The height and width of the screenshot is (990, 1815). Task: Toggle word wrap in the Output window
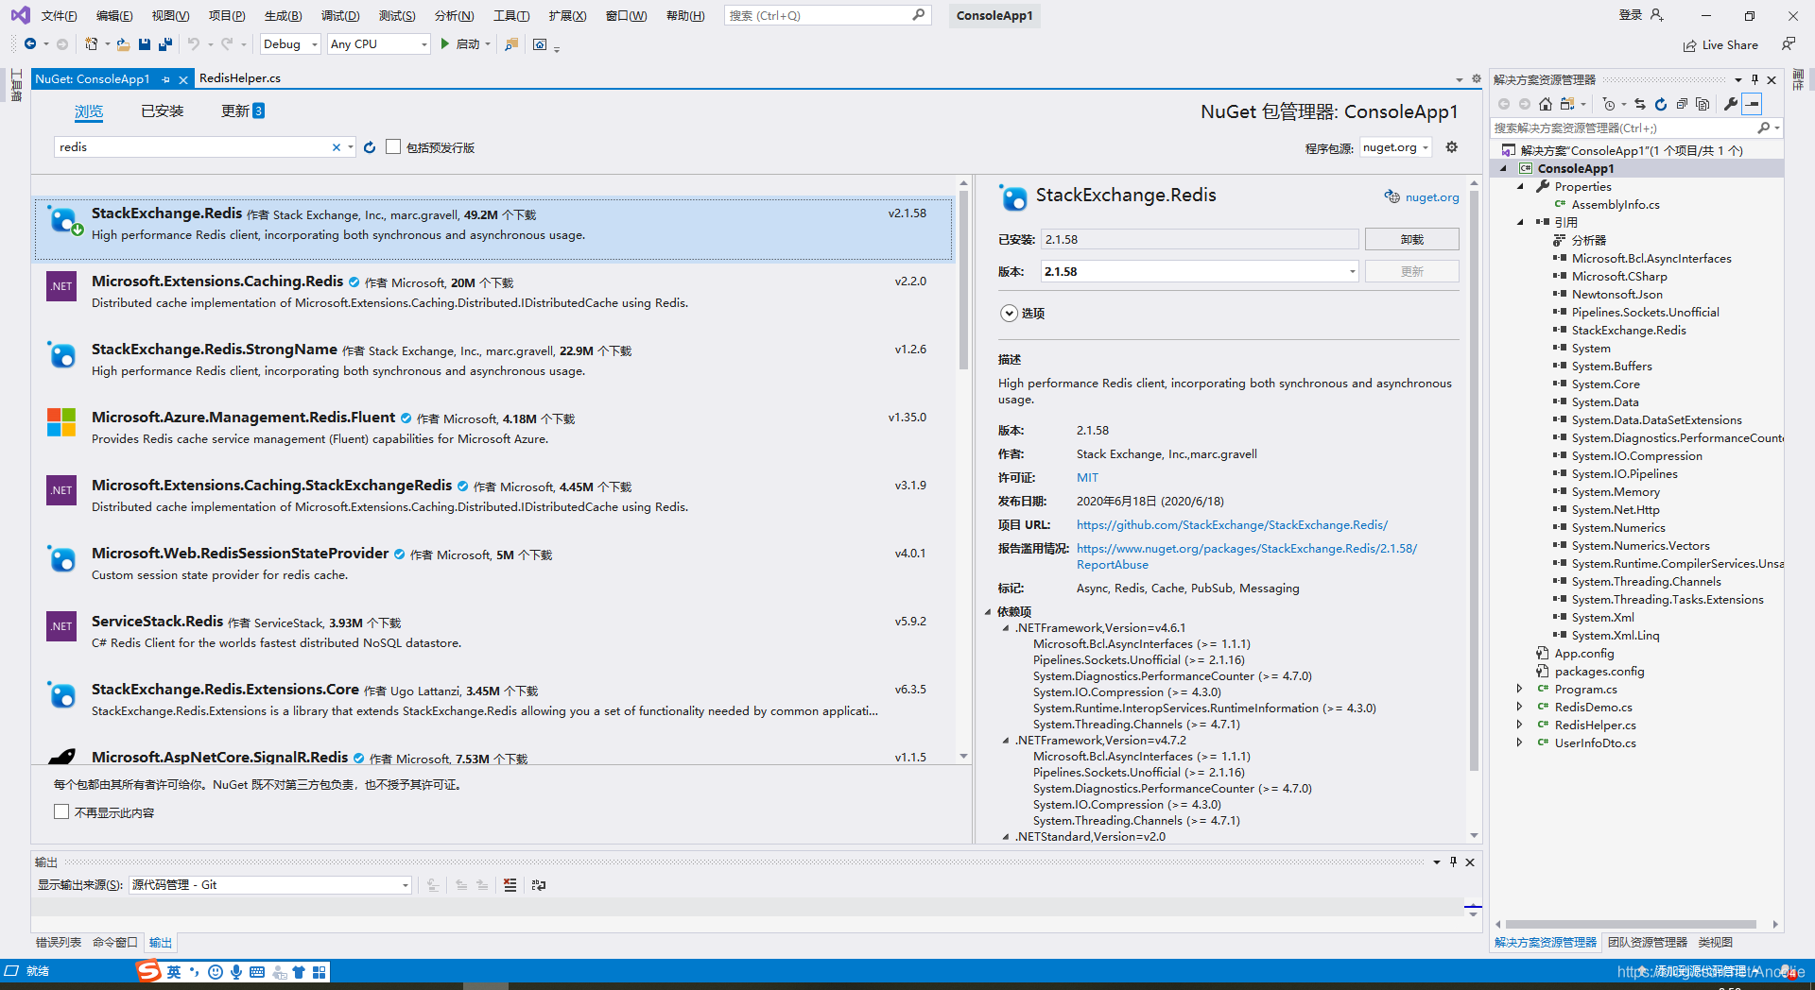(538, 885)
